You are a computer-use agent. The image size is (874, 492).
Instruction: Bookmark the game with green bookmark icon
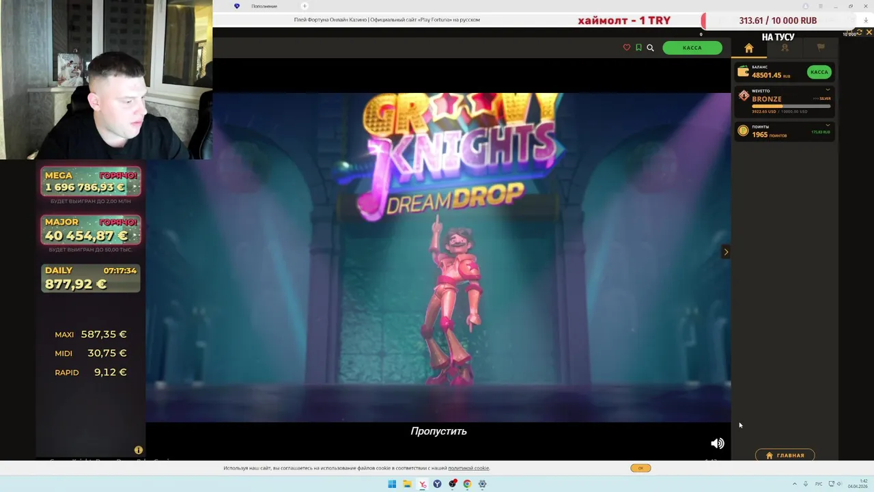click(x=638, y=48)
